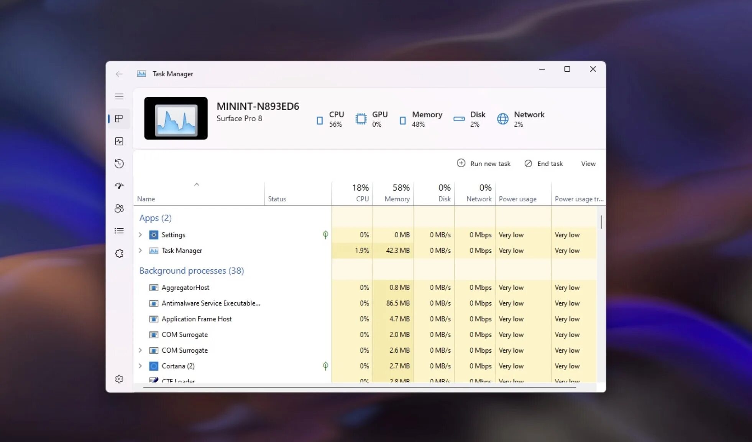Expand the Cortana (2) process group
The width and height of the screenshot is (752, 442).
coord(140,366)
